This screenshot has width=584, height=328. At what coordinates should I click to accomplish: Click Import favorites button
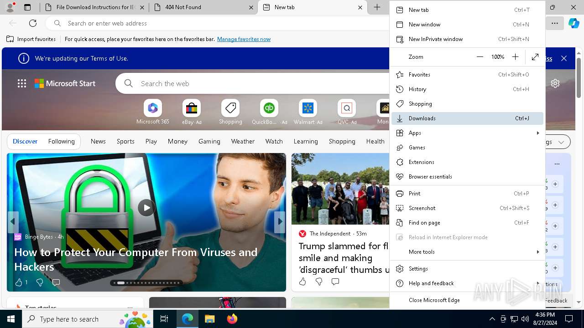(31, 39)
